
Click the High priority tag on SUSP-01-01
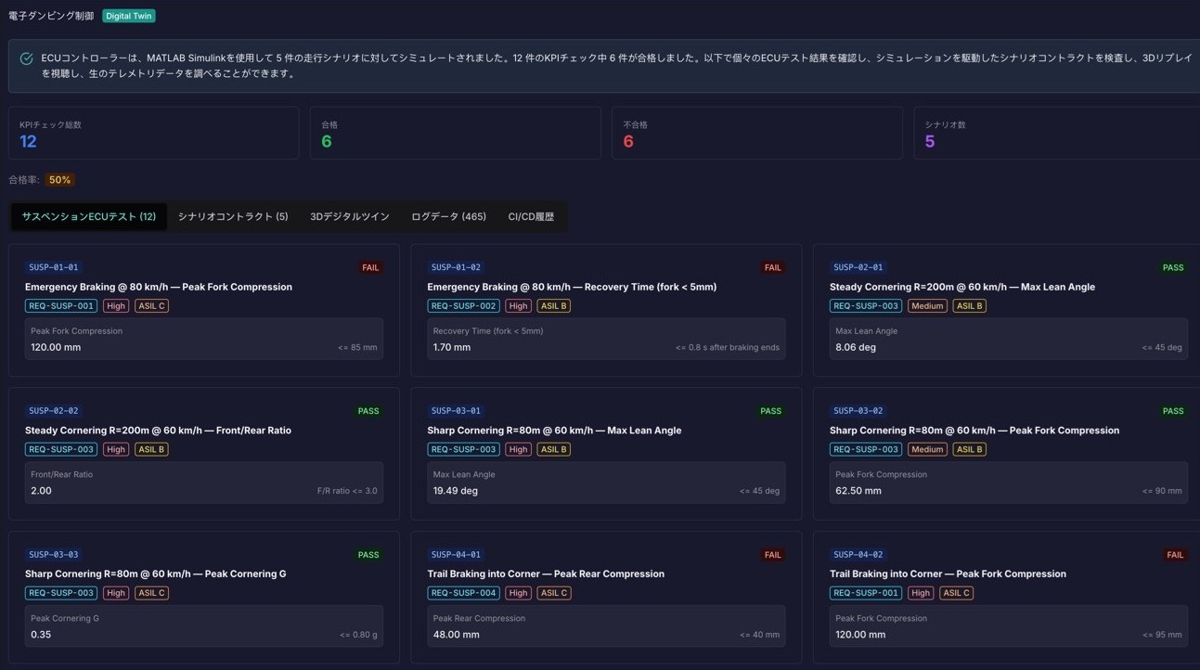point(116,306)
